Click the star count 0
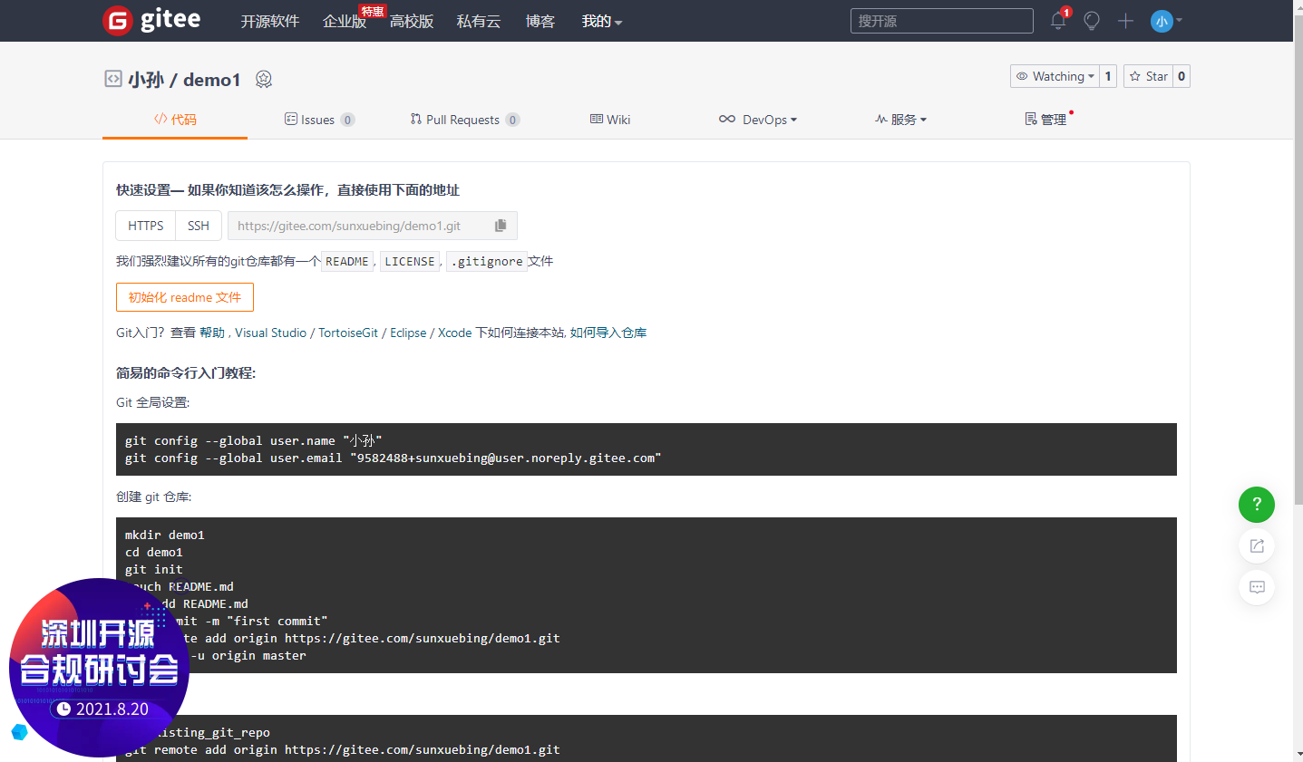Viewport: 1303px width, 762px height. coord(1181,76)
